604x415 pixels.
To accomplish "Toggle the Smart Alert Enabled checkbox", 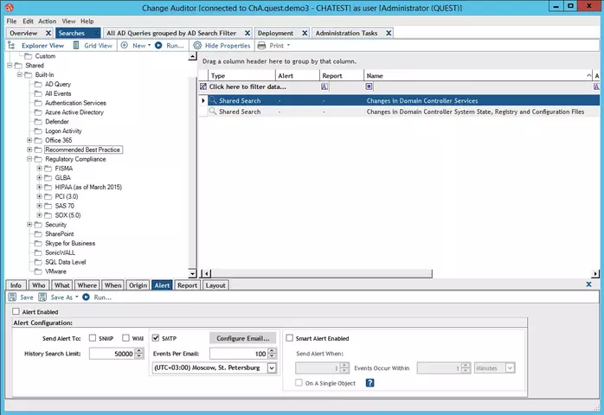I will (x=289, y=338).
